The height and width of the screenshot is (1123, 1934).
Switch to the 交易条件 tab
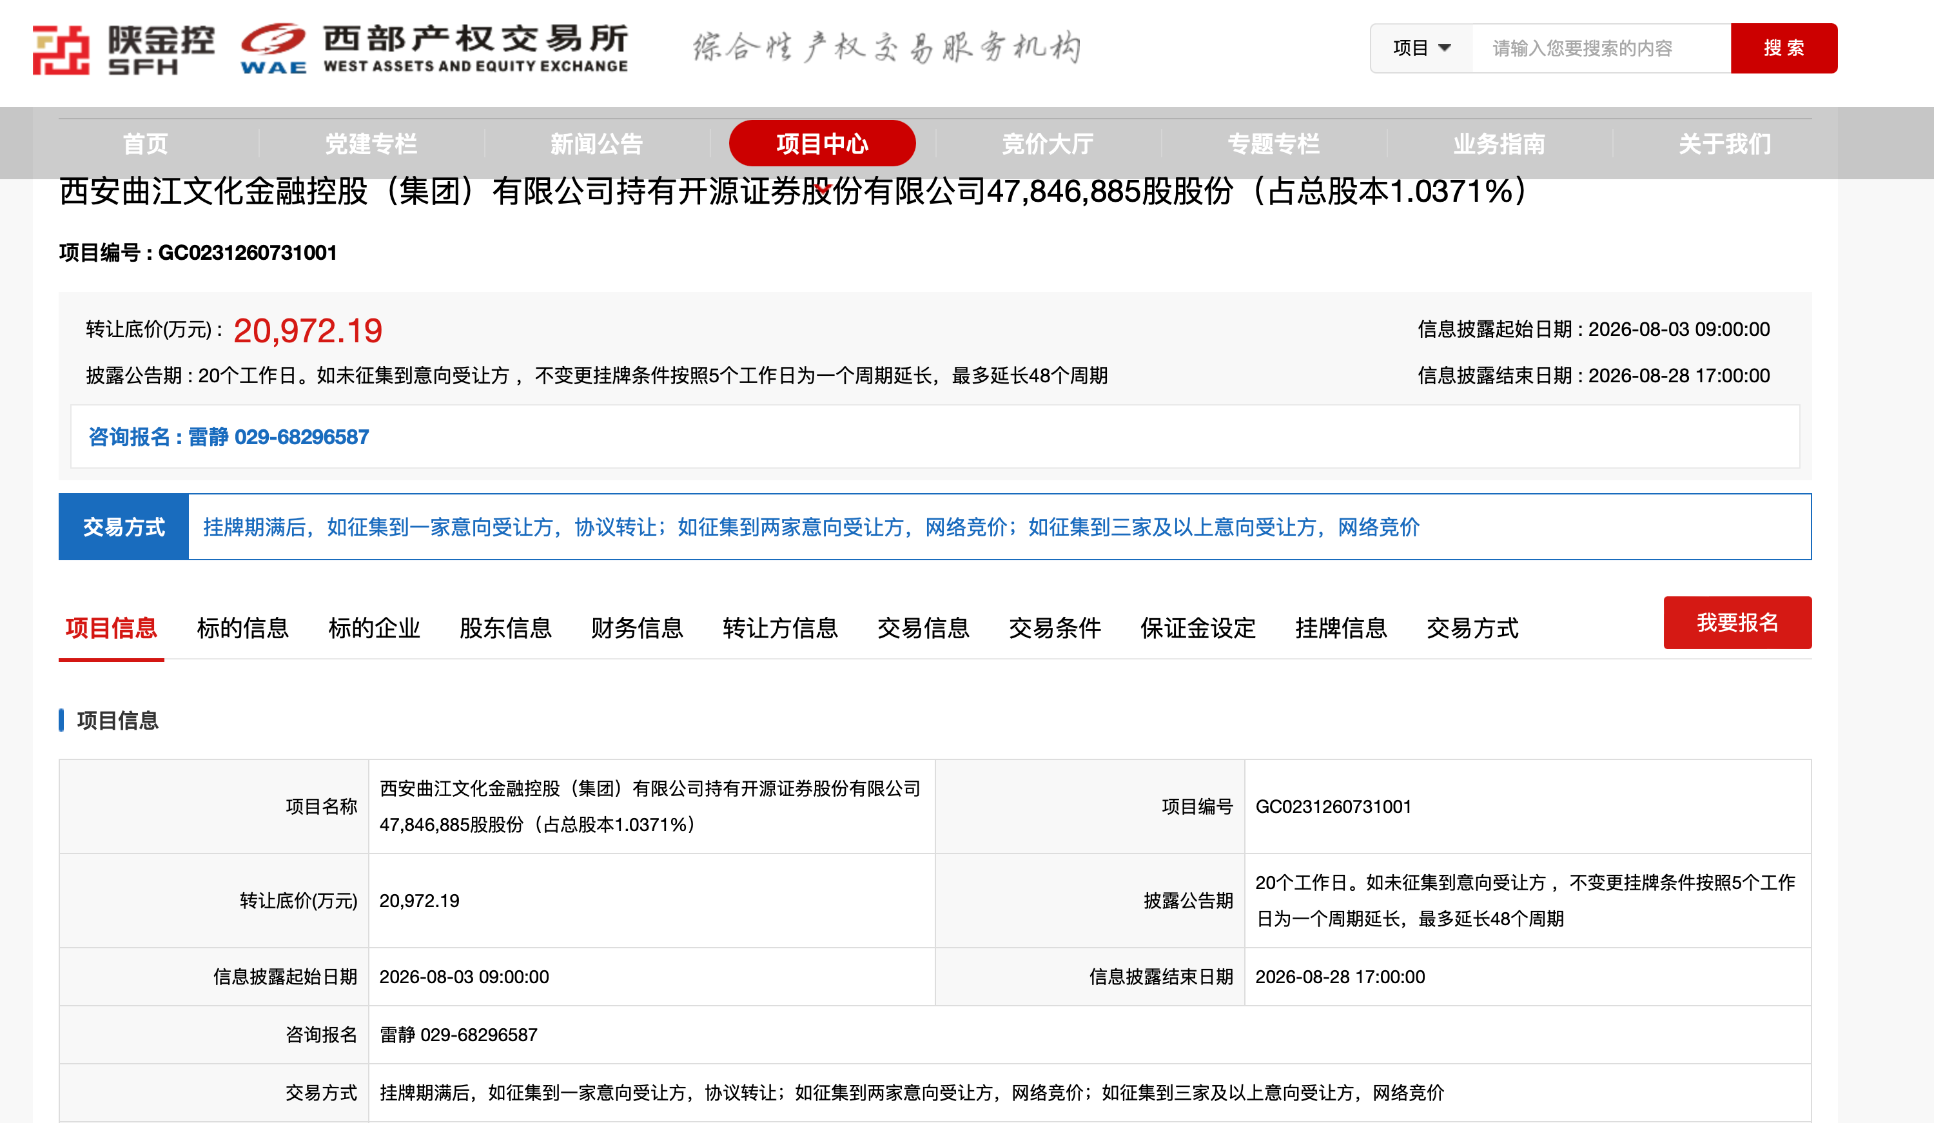pyautogui.click(x=1055, y=628)
